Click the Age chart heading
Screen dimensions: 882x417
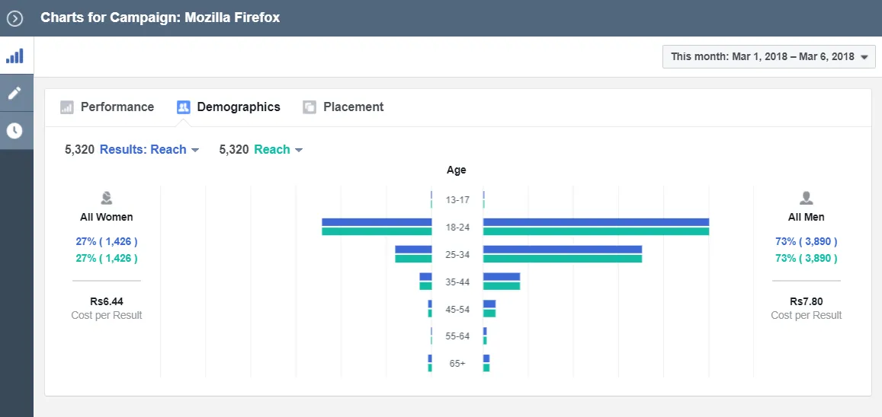[456, 170]
